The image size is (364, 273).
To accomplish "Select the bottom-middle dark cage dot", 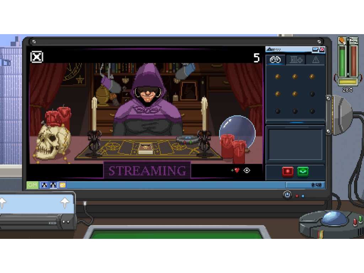I will pos(295,111).
